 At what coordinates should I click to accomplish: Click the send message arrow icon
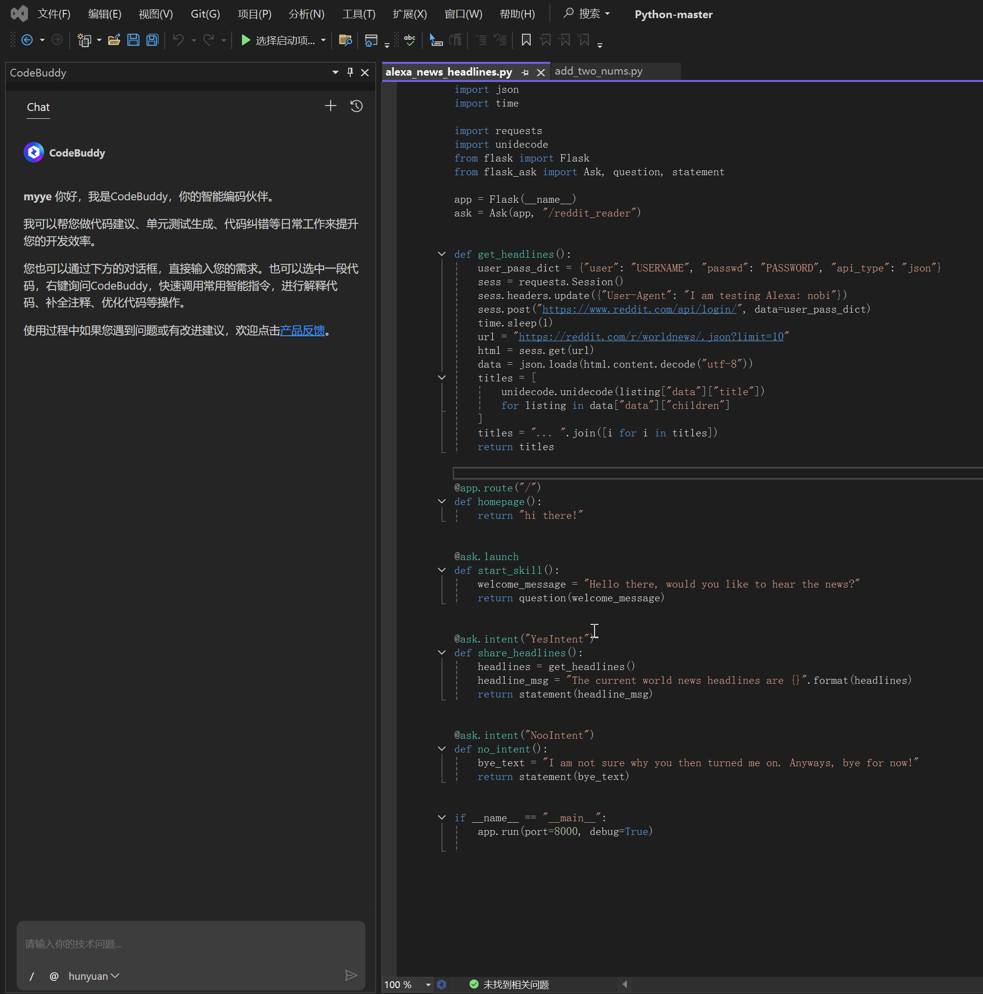351,975
